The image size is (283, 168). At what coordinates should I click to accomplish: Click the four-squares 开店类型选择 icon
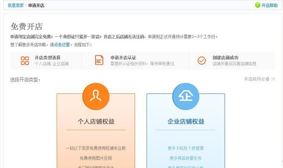pyautogui.click(x=25, y=60)
